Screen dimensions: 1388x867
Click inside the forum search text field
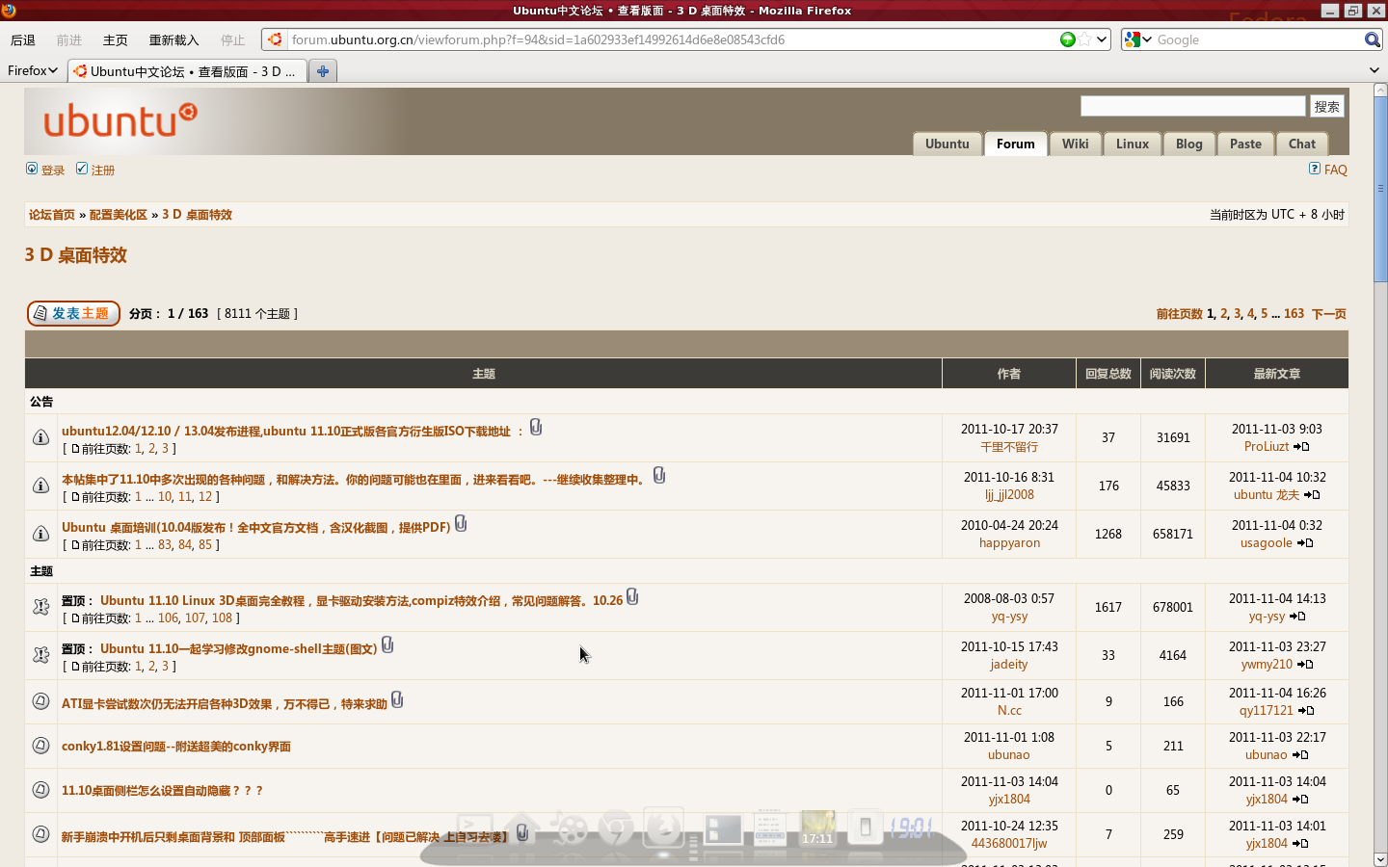(1192, 106)
